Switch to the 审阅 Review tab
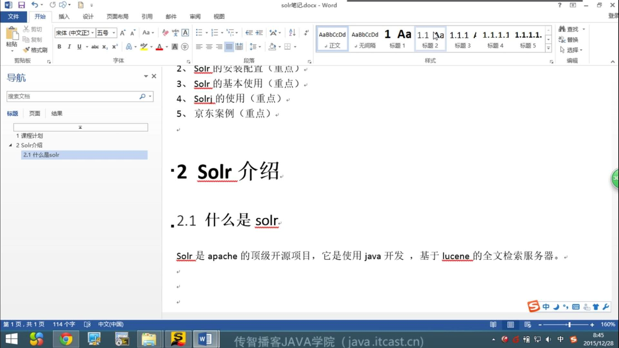 click(195, 16)
